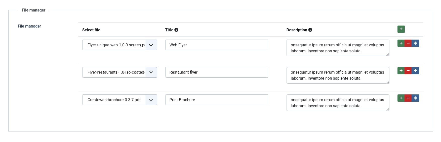Remove the Restaurant flyer row
This screenshot has width=441, height=142.
click(x=408, y=71)
